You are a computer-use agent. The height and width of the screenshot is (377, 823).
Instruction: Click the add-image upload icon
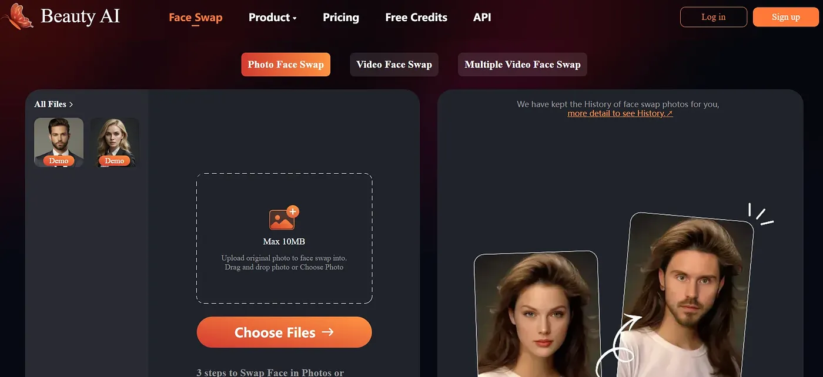pyautogui.click(x=284, y=218)
